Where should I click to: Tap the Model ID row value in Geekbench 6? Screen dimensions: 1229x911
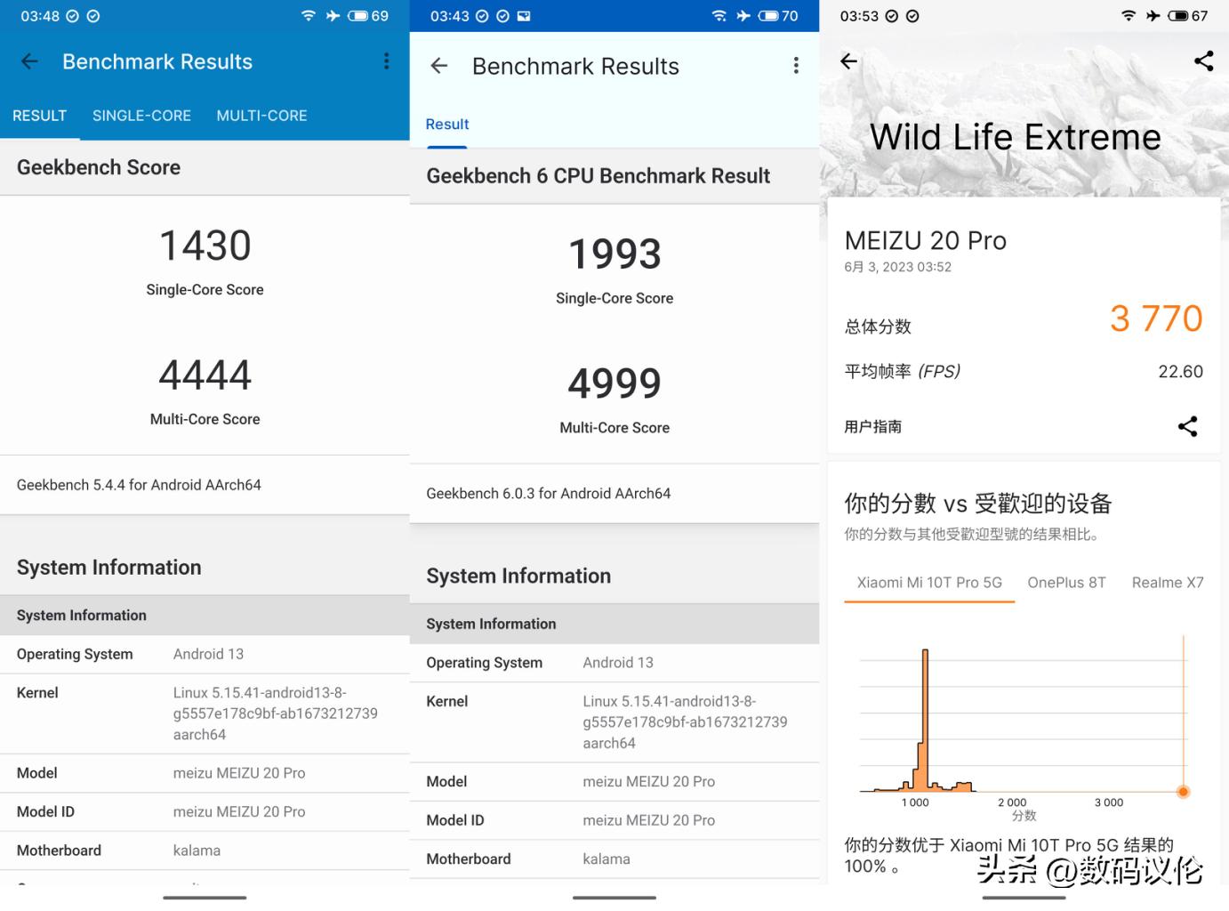pos(649,820)
